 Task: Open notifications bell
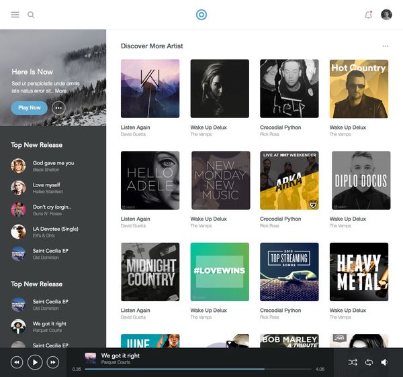click(x=369, y=15)
